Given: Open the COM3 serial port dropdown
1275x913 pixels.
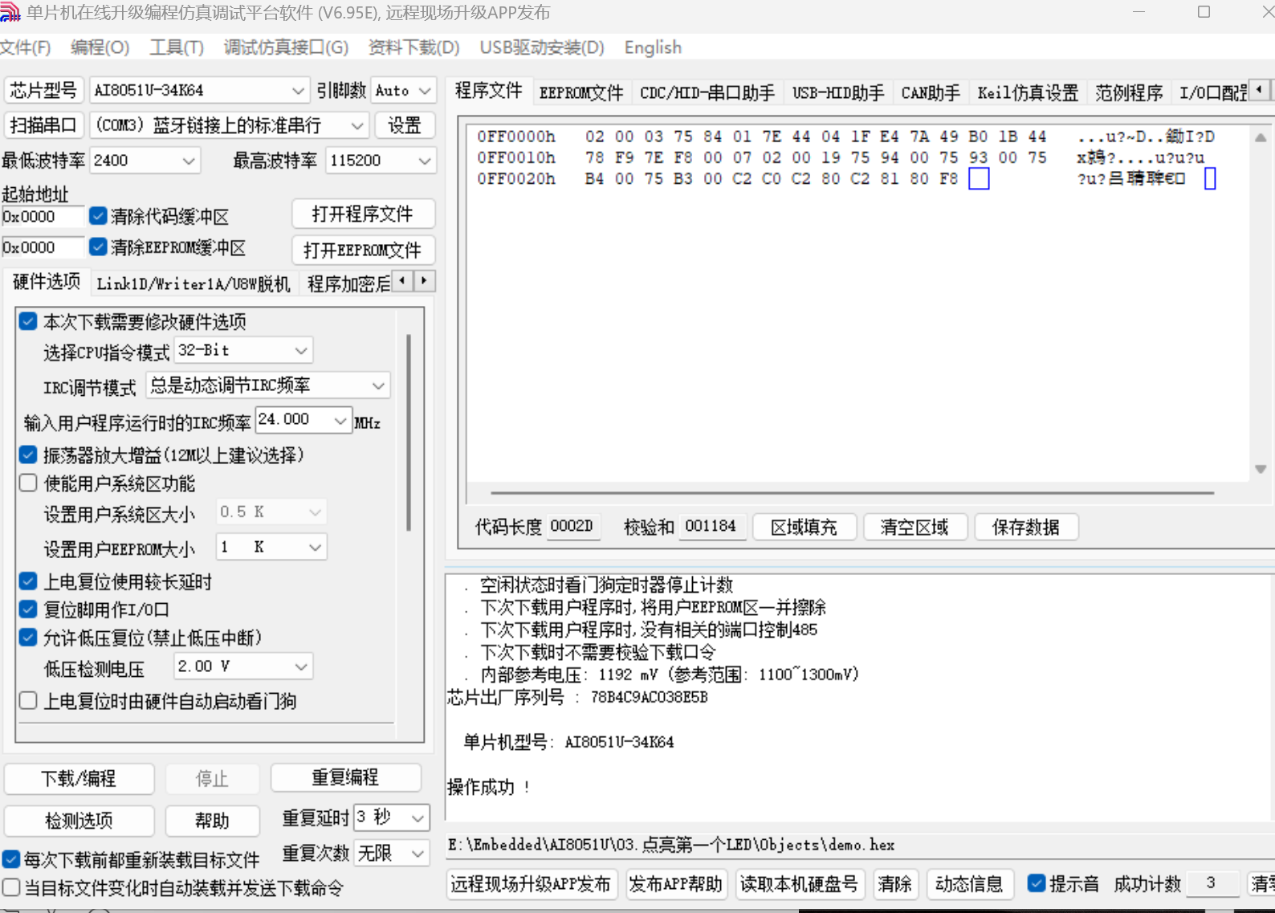Looking at the screenshot, I should 230,126.
